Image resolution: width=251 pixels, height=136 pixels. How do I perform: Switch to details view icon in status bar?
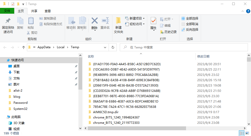click(x=242, y=133)
